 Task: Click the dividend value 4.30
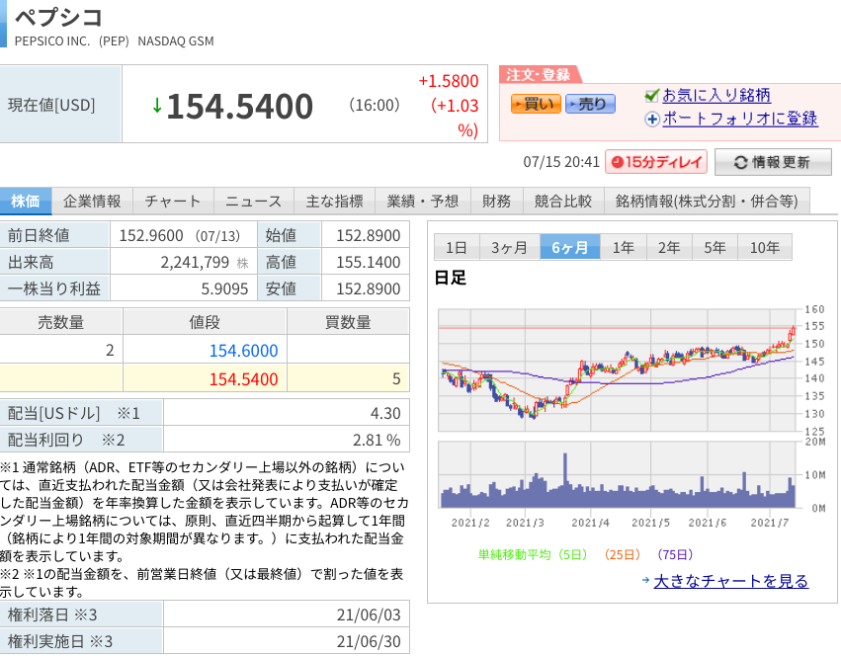coord(385,413)
